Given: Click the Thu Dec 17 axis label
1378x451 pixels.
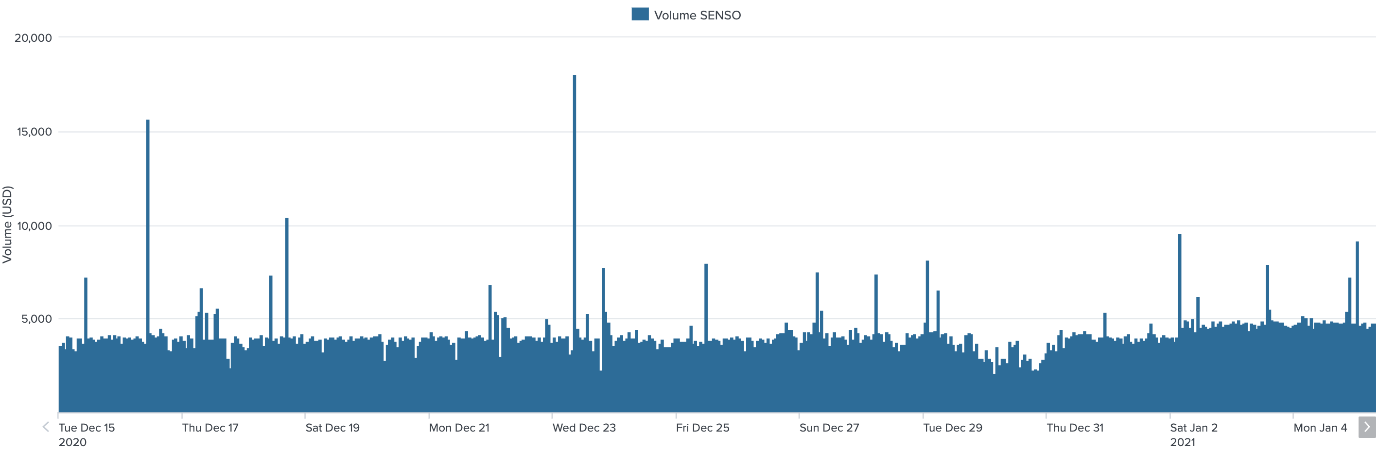Looking at the screenshot, I should click(210, 428).
